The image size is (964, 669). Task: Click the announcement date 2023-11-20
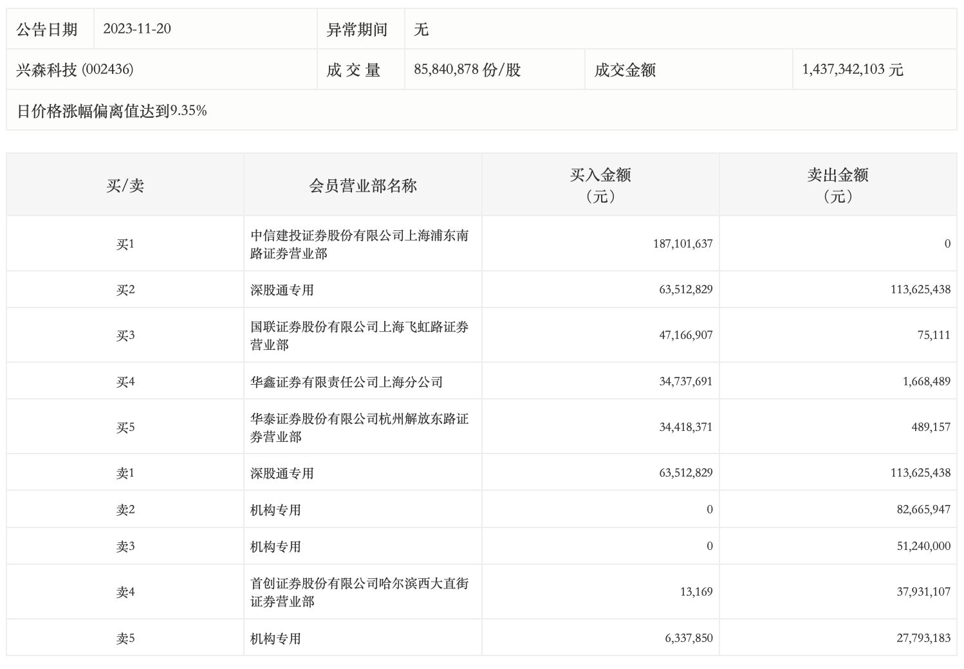point(137,29)
